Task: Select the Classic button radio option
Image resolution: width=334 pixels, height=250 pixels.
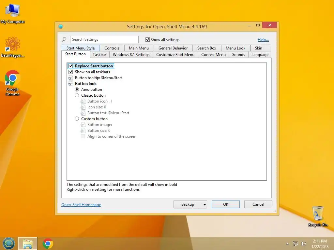Action: point(77,95)
